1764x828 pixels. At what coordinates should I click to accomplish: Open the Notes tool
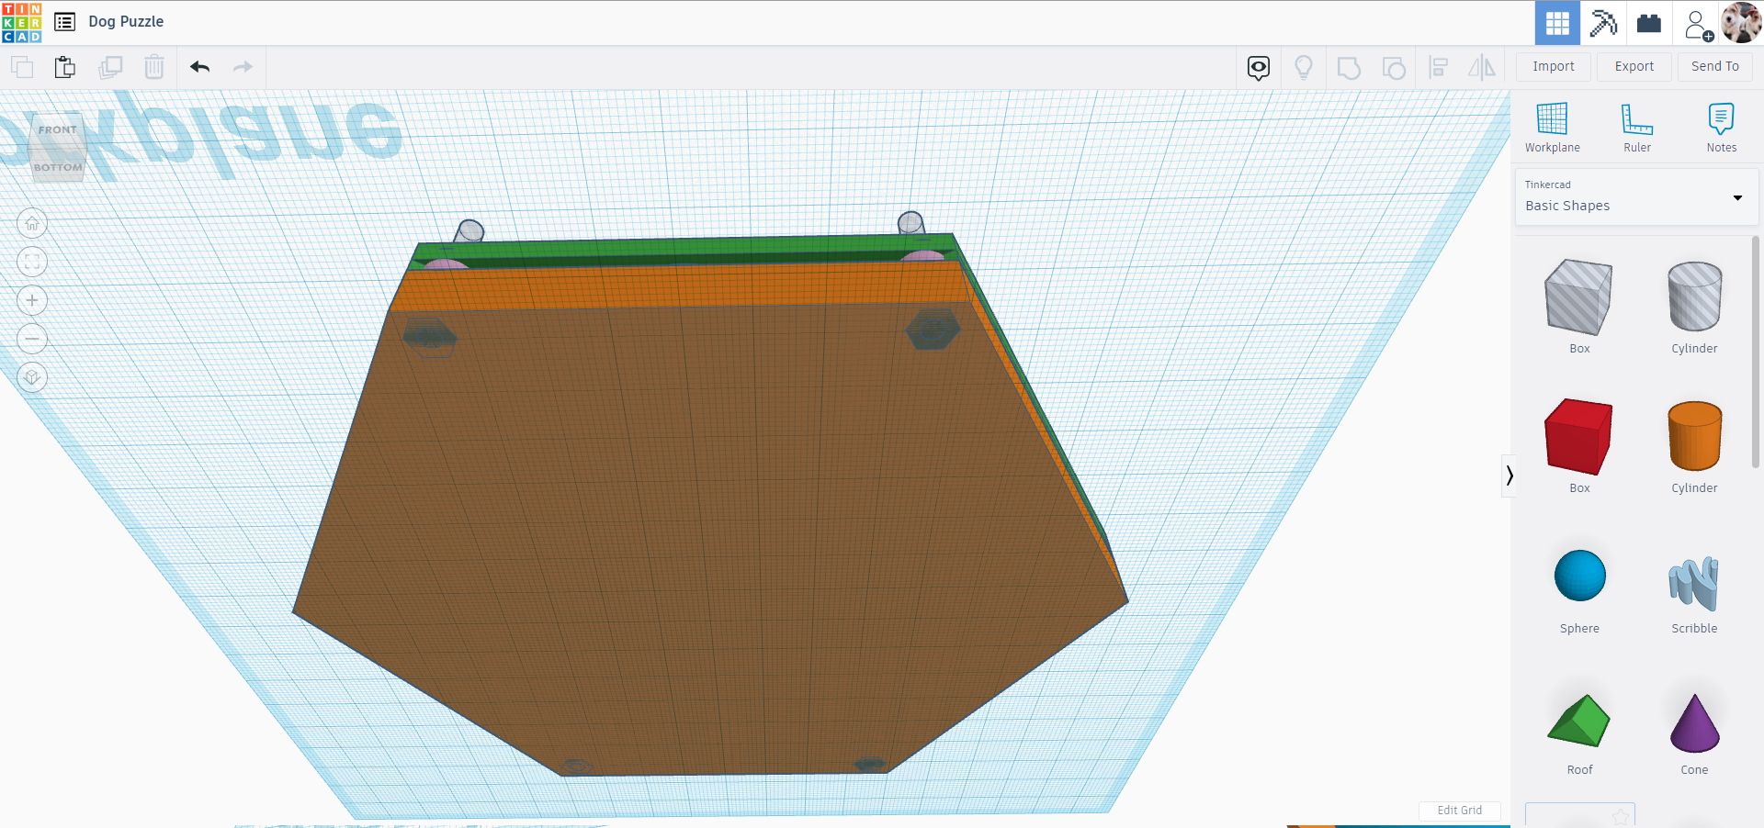[x=1722, y=128]
